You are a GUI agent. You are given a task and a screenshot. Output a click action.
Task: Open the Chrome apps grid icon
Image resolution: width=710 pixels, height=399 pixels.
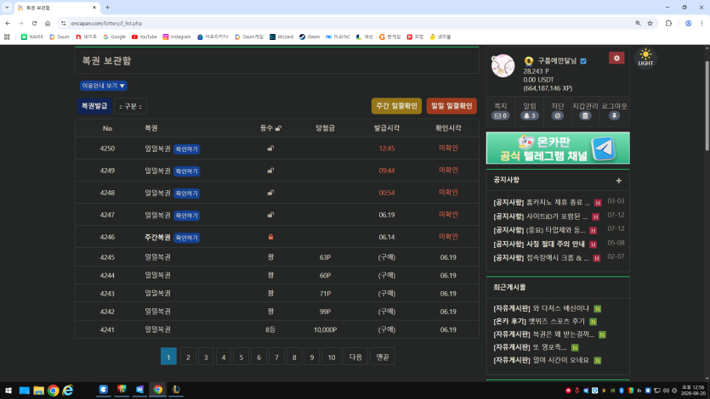8,37
